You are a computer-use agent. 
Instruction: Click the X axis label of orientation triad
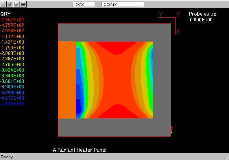point(178,31)
